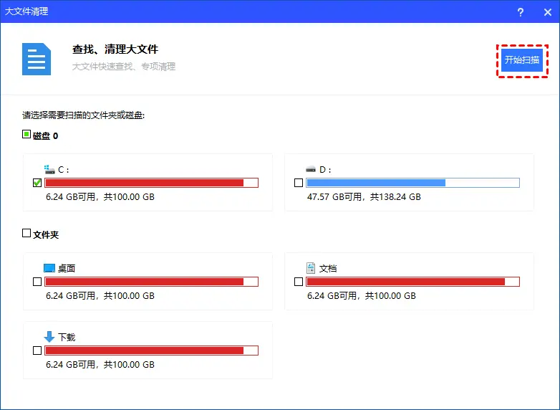Check the 下载 folder checkbox
Screen dimensions: 560x410
point(37,351)
